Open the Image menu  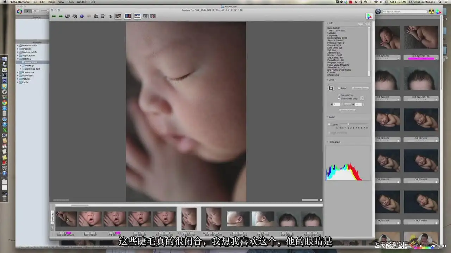[51, 2]
